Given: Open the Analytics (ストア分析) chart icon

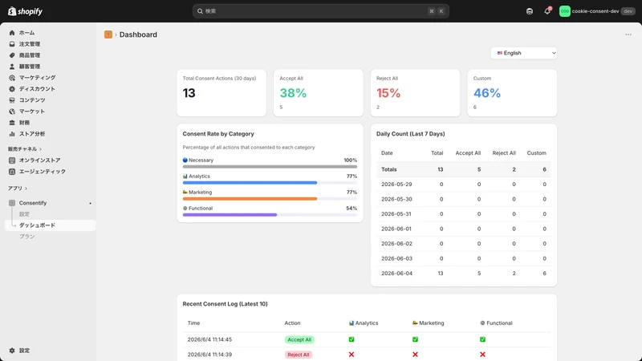Looking at the screenshot, I should (x=12, y=134).
